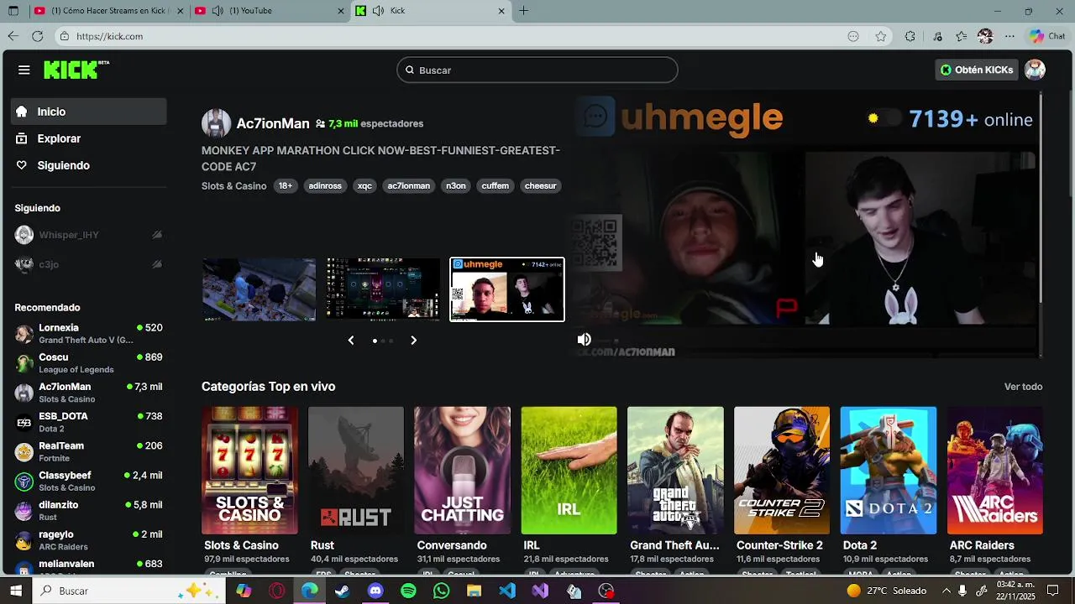Image resolution: width=1075 pixels, height=604 pixels.
Task: Open recommended channel Classybeef
Action: click(x=88, y=481)
